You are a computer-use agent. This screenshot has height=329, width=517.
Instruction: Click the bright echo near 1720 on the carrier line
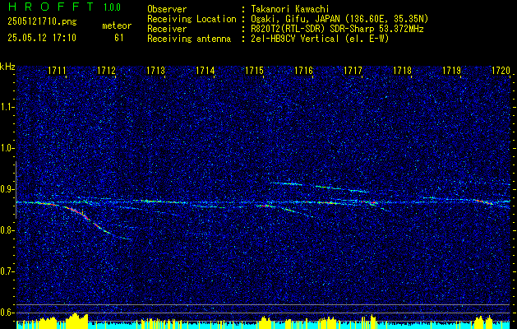484,202
